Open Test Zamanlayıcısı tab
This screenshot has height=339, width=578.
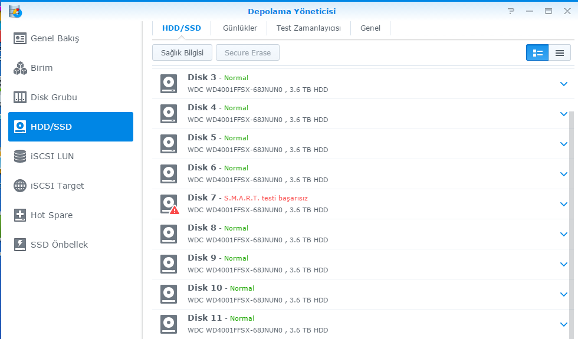pos(309,28)
